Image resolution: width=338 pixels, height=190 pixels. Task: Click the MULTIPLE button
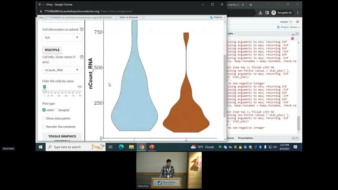click(x=52, y=50)
